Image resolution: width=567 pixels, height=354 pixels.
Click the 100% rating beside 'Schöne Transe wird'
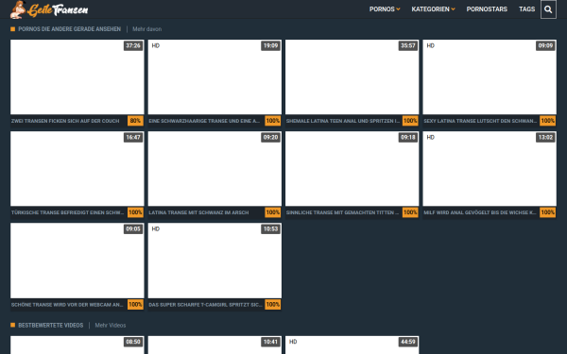(135, 305)
